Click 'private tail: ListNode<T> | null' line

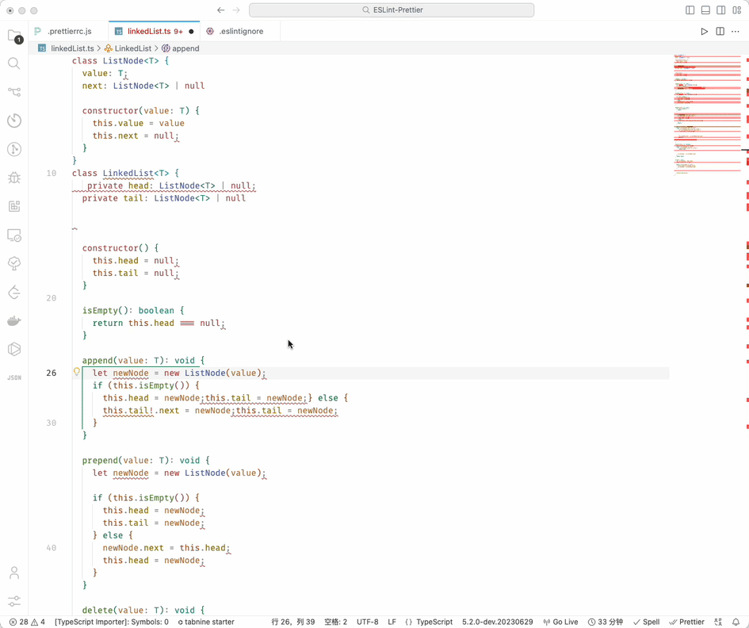[x=164, y=198]
